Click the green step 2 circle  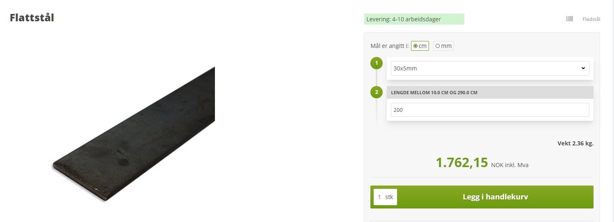tap(377, 92)
